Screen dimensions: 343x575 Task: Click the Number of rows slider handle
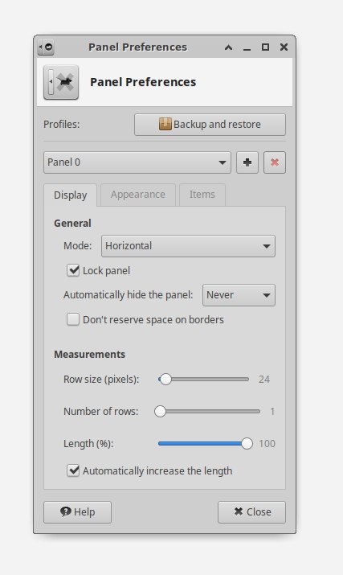[160, 412]
